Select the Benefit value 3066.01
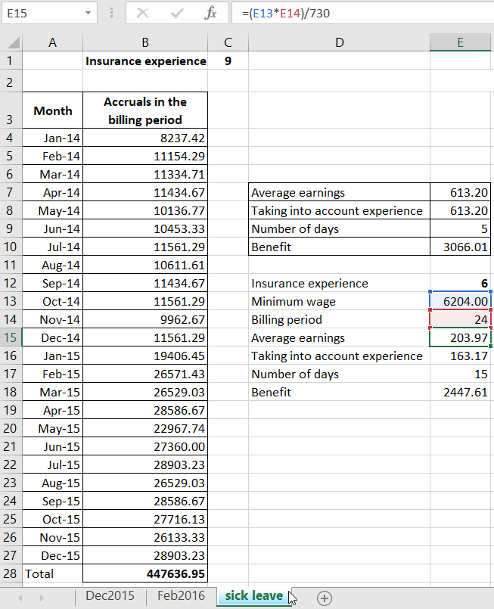 click(x=460, y=247)
